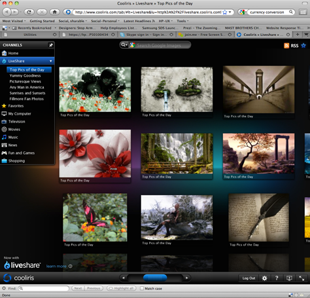
Task: Open the quill pen and book thumbnail
Action: [259, 217]
